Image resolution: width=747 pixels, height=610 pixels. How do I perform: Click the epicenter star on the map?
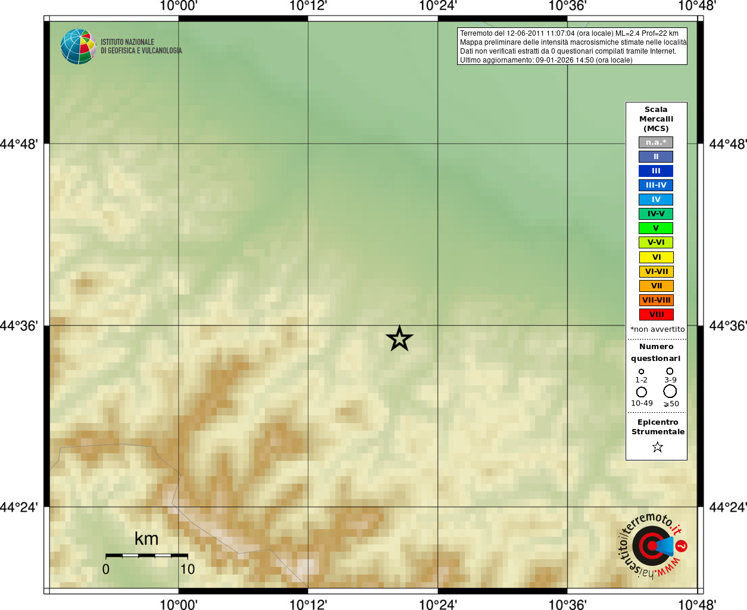coord(399,338)
